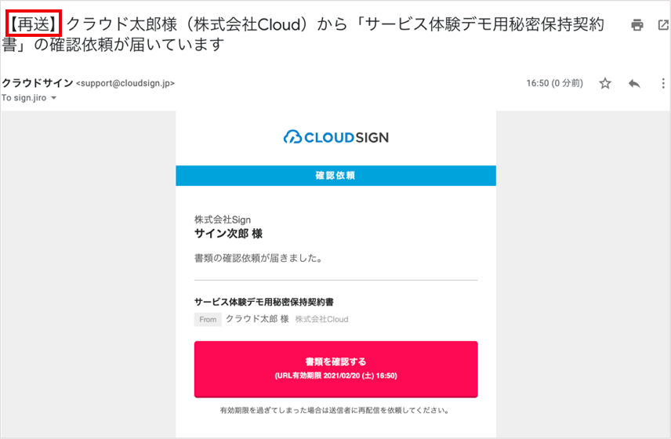
Task: Click the 書類を確認する button
Action: 336,369
